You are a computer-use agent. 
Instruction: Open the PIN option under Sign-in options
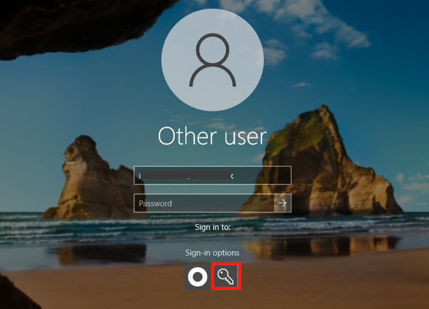[x=197, y=277]
